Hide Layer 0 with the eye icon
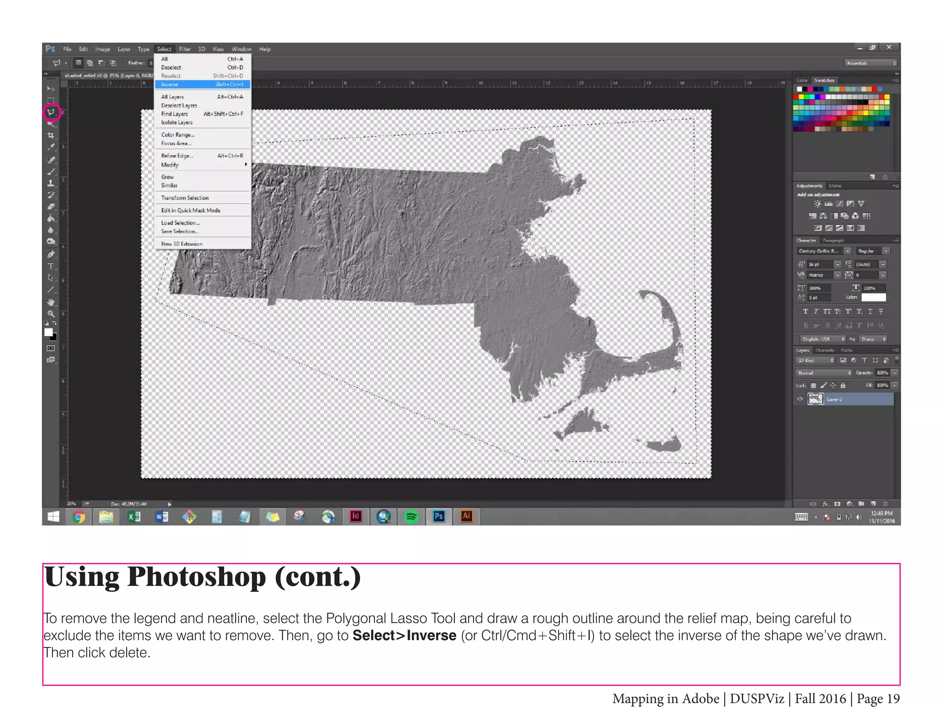This screenshot has width=943, height=728. (x=800, y=399)
